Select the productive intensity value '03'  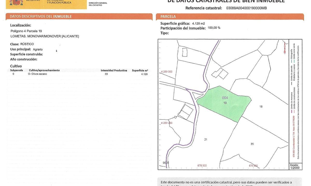pyautogui.click(x=106, y=74)
